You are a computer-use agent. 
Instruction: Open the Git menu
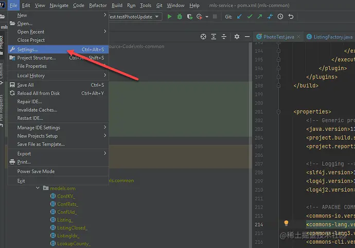pyautogui.click(x=159, y=5)
